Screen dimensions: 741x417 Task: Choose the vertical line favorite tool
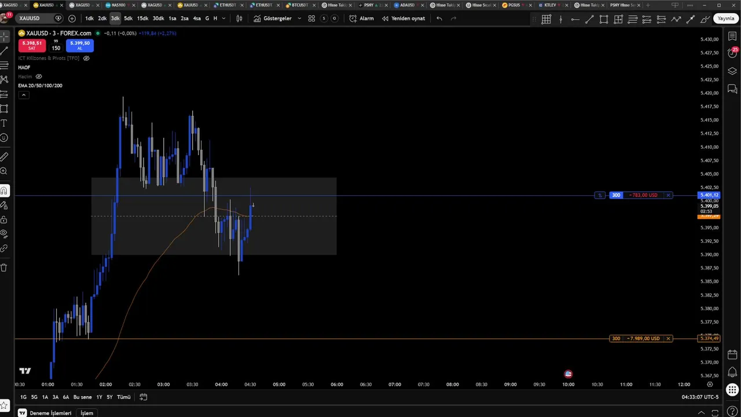tap(560, 19)
